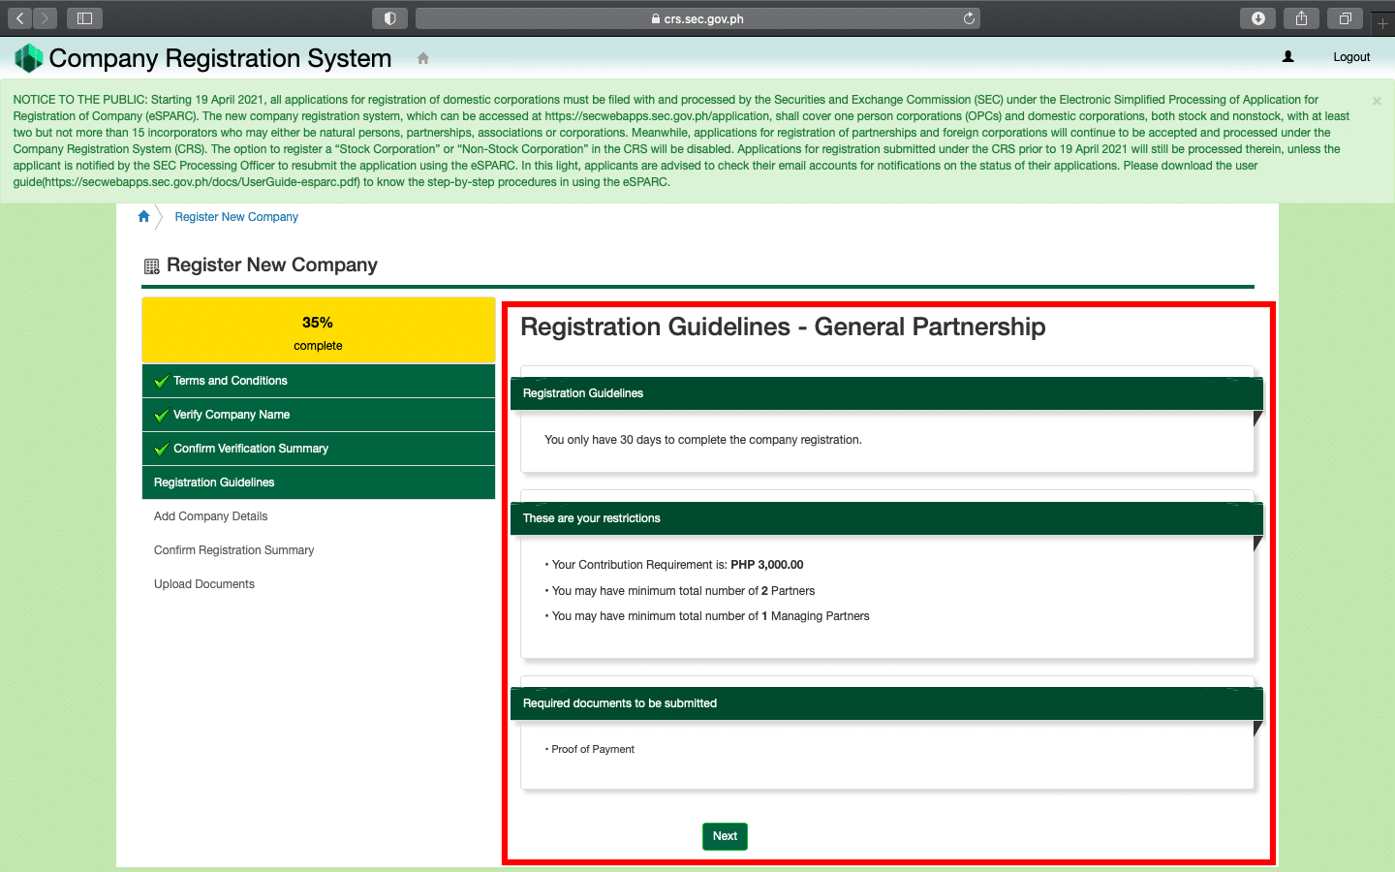This screenshot has height=872, width=1395.
Task: Open the Safari downloads icon
Action: click(1257, 18)
